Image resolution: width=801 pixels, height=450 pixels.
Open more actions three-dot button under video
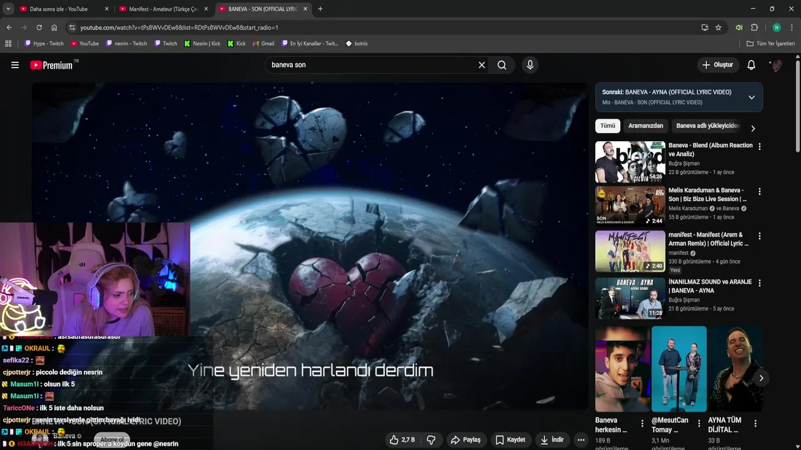coord(581,440)
